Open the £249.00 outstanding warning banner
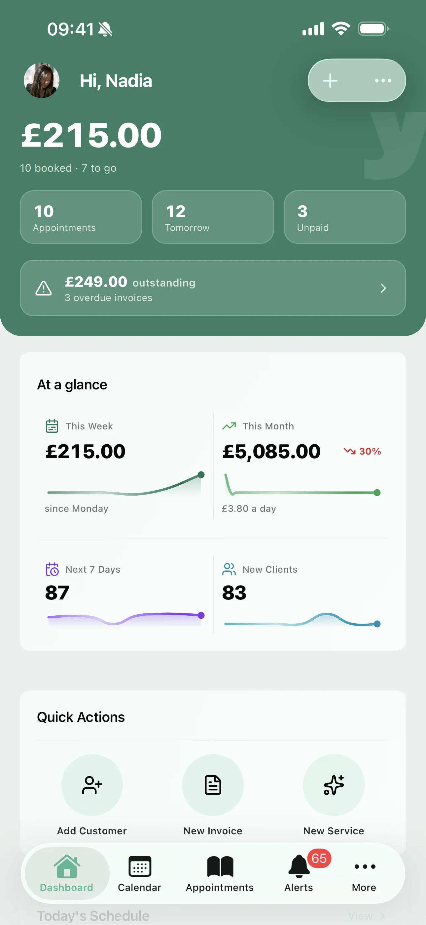 tap(213, 288)
